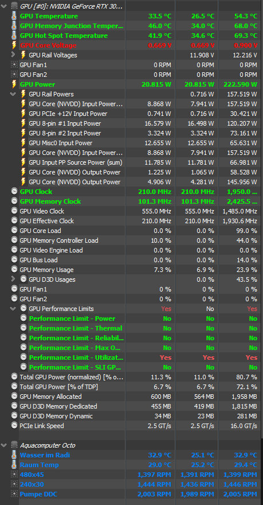Screen dimensions: 263x505
Task: Expand the GPU D3D Usages row
Action: click(13, 279)
